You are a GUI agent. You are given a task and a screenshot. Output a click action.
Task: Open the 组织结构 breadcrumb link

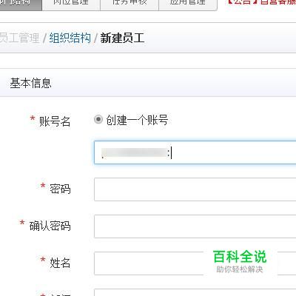click(x=70, y=38)
